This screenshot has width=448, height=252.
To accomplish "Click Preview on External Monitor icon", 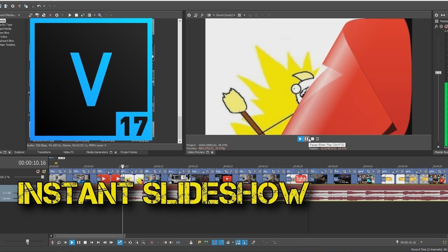I will tap(196, 15).
